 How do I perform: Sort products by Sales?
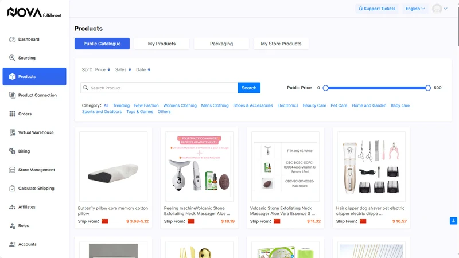coord(123,69)
